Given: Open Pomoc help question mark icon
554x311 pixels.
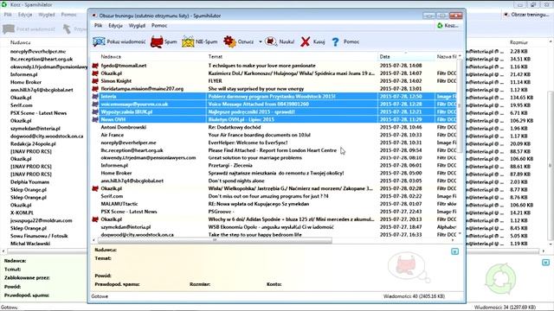Looking at the screenshot, I should [335, 41].
